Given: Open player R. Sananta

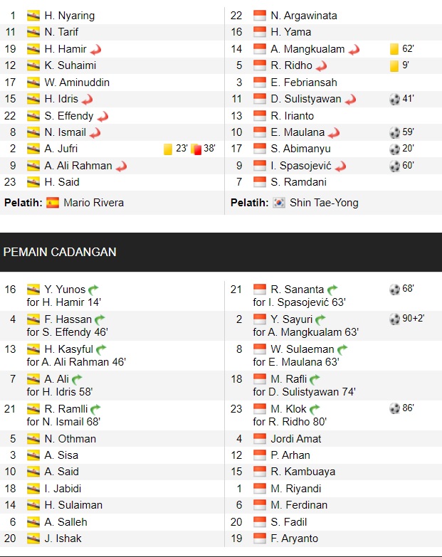Looking at the screenshot, I should point(297,289).
